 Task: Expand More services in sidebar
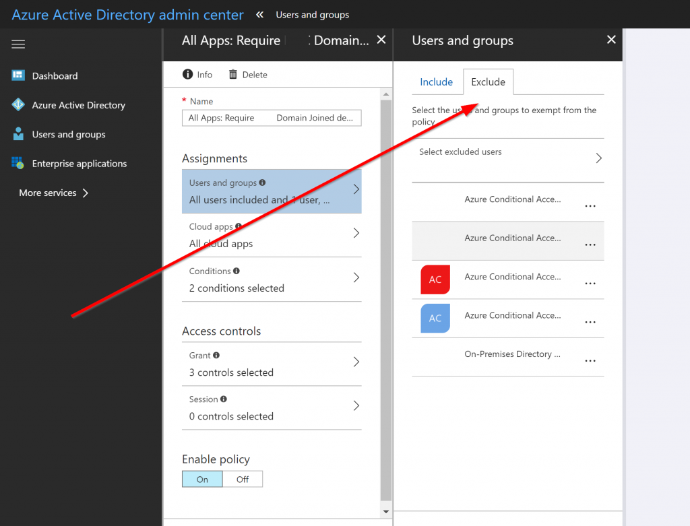tap(54, 193)
